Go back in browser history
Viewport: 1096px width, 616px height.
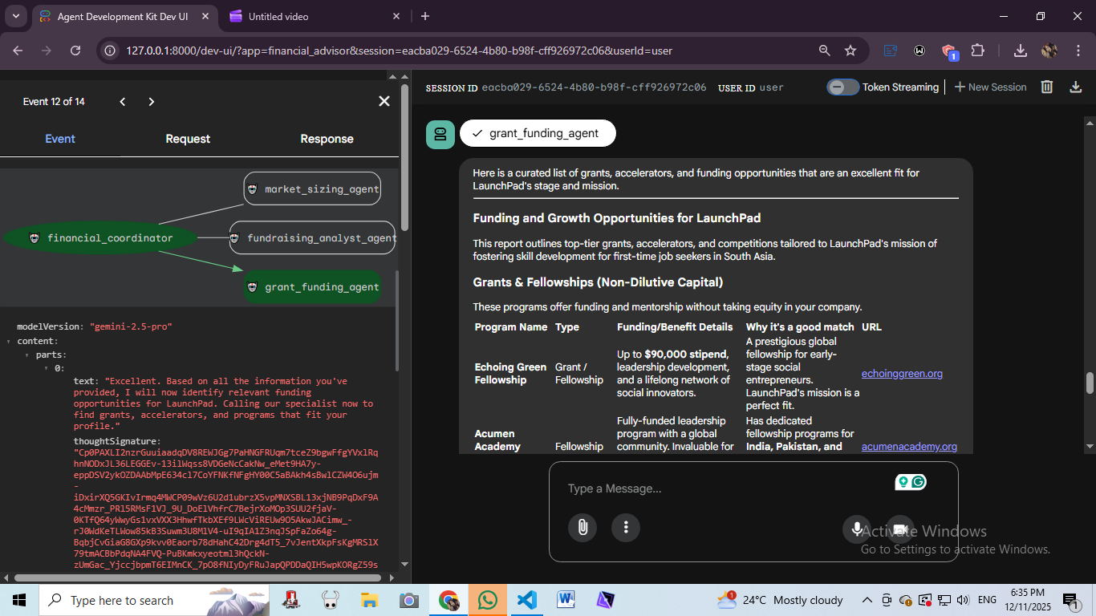coord(18,51)
